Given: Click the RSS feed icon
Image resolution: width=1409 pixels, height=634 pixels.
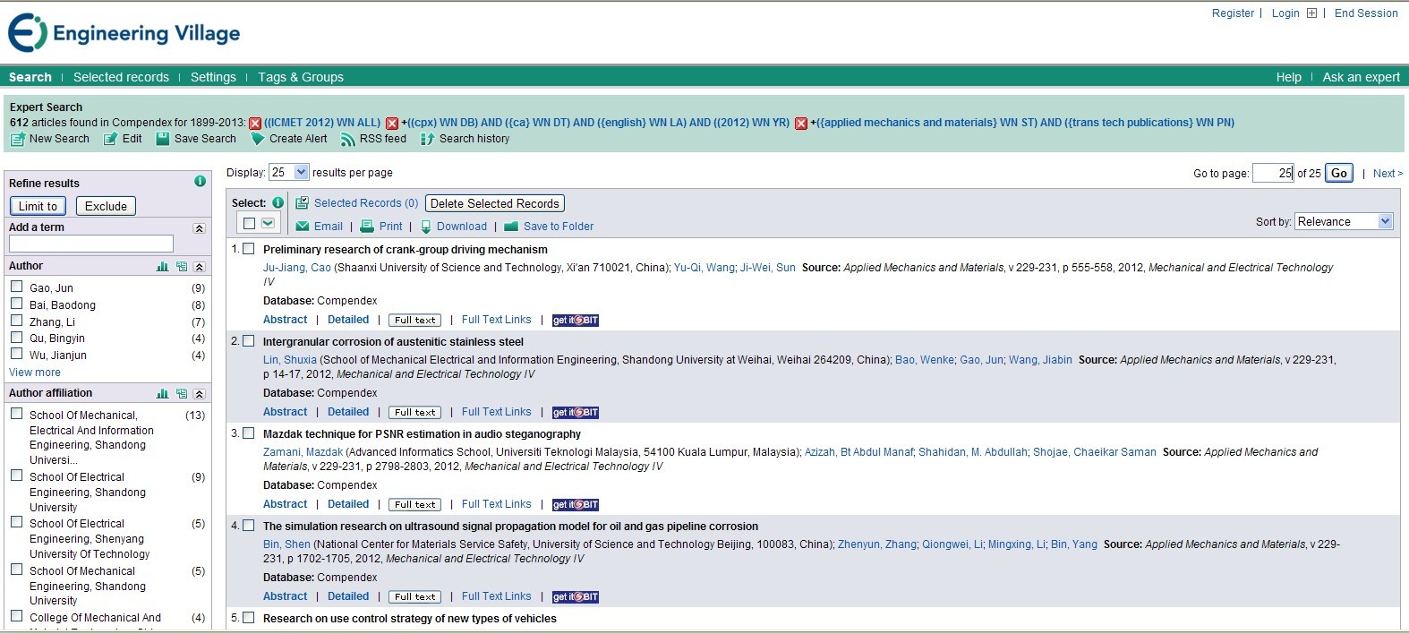Looking at the screenshot, I should tap(347, 140).
